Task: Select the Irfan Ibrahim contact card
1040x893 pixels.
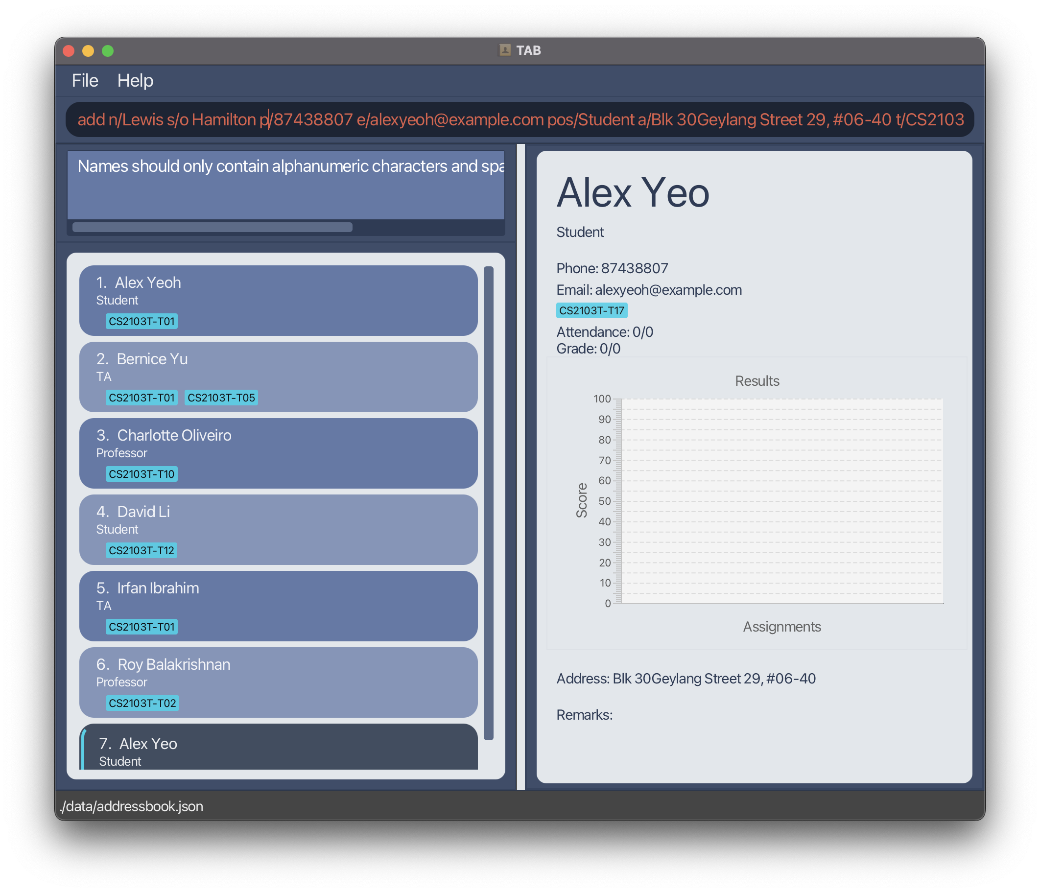Action: 278,606
